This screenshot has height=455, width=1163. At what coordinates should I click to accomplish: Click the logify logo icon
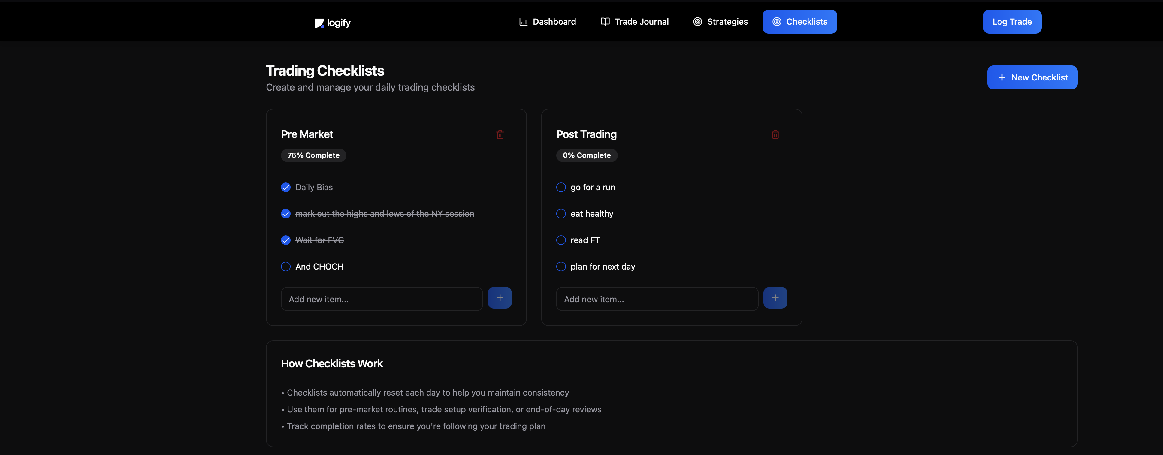point(319,23)
